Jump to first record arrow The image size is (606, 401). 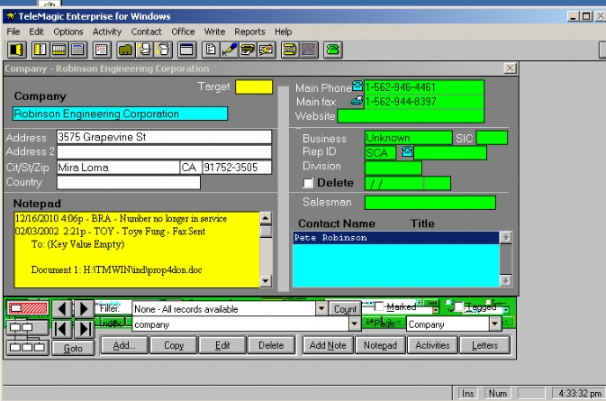62,329
